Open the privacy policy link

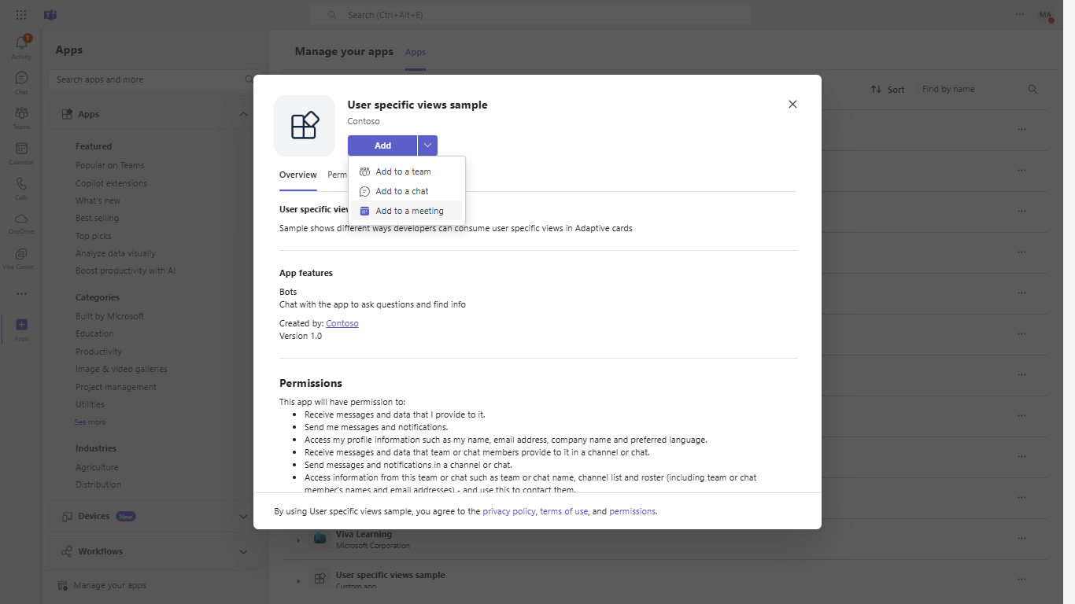tap(509, 511)
